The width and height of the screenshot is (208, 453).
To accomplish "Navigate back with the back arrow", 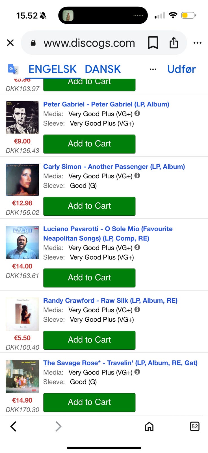I will click(13, 426).
